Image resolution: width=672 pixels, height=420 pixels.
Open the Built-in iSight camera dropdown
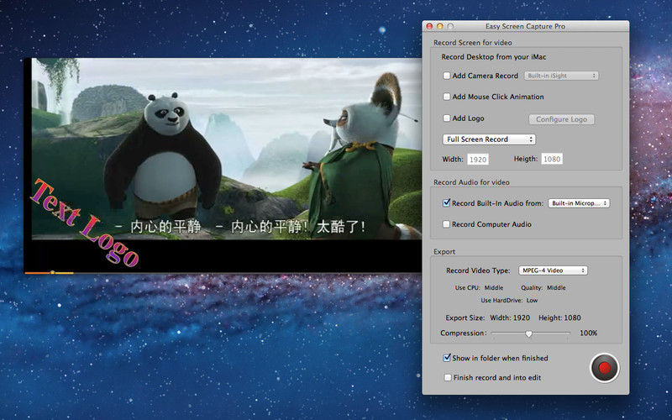click(x=561, y=76)
